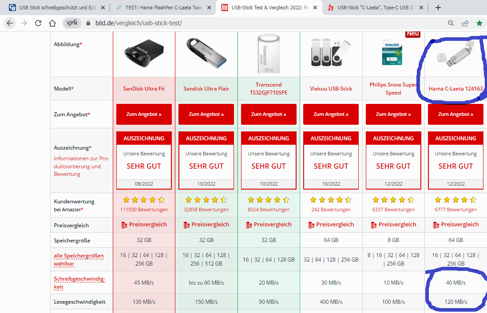Open Viekuu USB-Stick product image
This screenshot has height=313, width=487.
click(331, 52)
